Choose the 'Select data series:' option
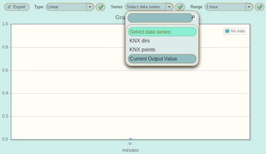The image size is (266, 154). coord(162,32)
